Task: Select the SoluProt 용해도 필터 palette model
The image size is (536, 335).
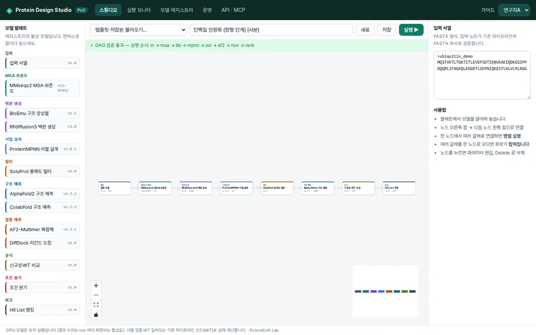Action: click(43, 171)
